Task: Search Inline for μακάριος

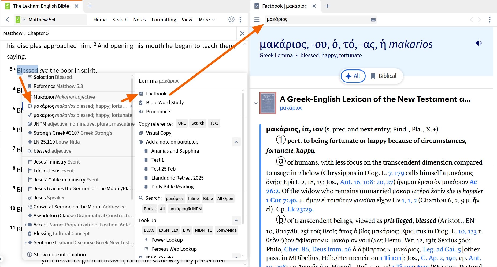Action: coord(193,198)
